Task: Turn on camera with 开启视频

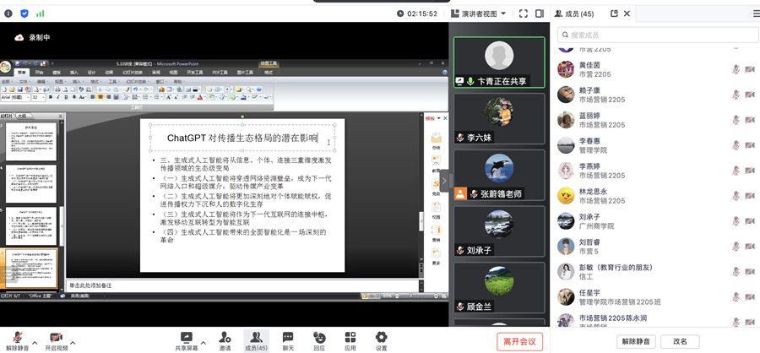Action: [x=58, y=339]
